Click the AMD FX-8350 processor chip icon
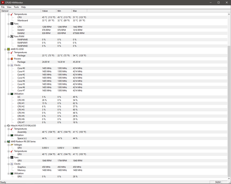Image resolution: width=231 pixels, height=184 pixels. click(9, 49)
